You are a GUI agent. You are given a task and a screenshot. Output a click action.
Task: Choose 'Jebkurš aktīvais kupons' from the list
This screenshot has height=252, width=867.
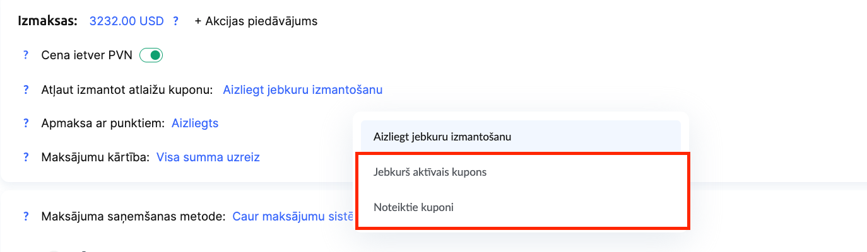coord(430,172)
